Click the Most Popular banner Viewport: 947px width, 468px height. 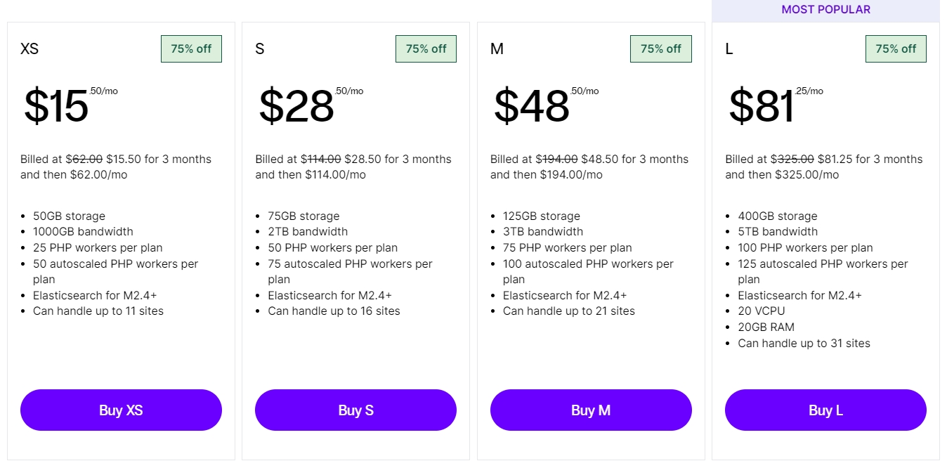(825, 10)
